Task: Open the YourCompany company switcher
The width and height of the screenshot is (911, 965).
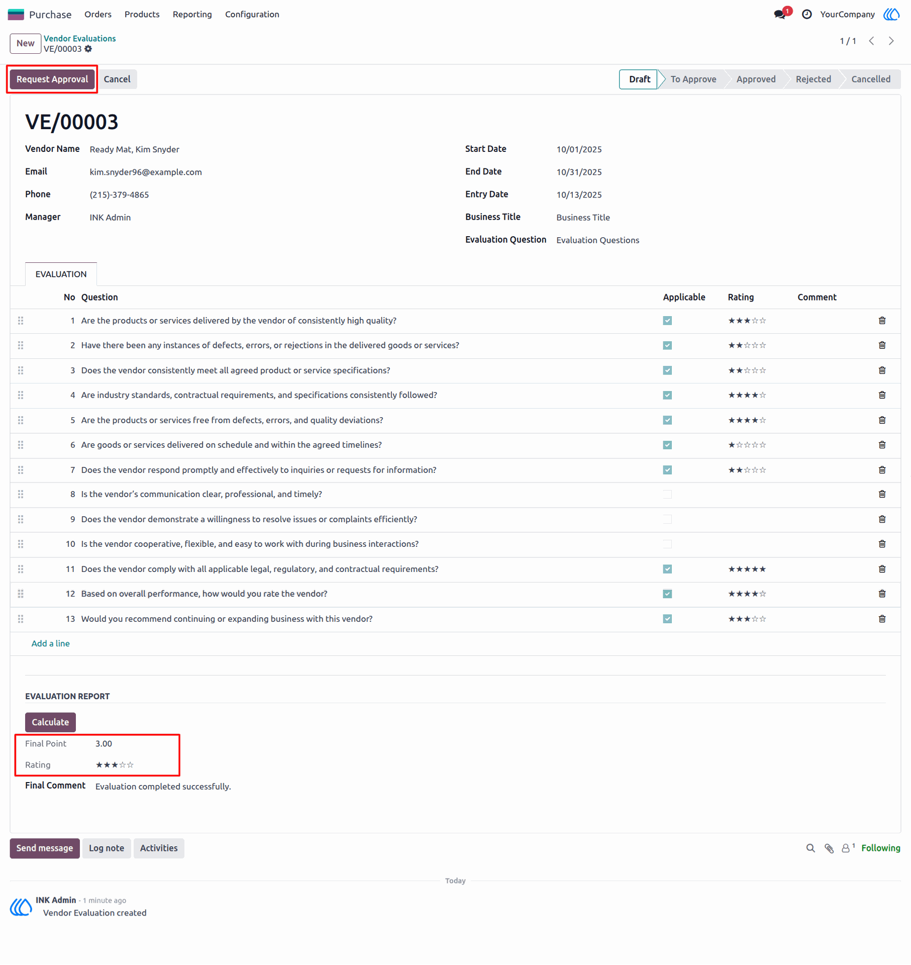Action: [x=847, y=15]
